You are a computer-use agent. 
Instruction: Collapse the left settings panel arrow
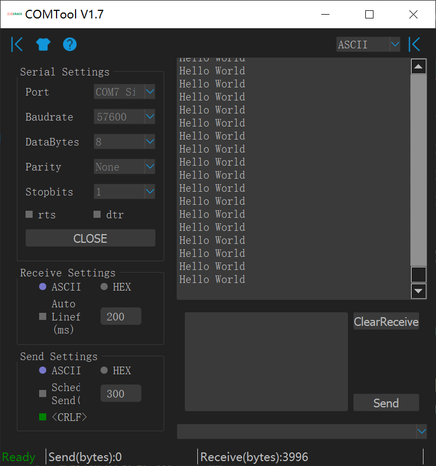(x=17, y=45)
